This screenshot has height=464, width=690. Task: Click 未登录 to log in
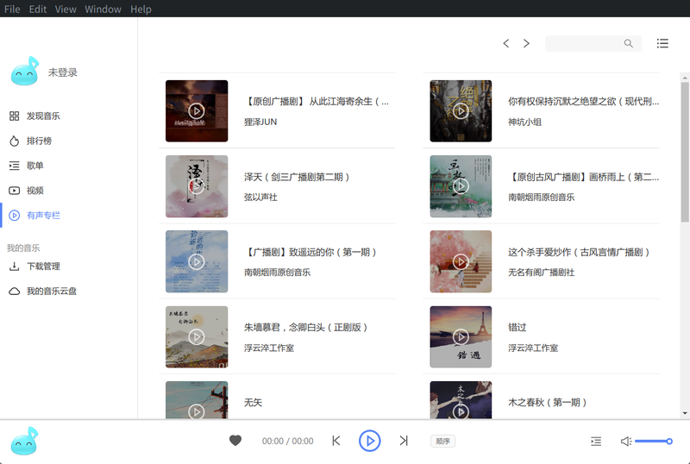pos(63,72)
